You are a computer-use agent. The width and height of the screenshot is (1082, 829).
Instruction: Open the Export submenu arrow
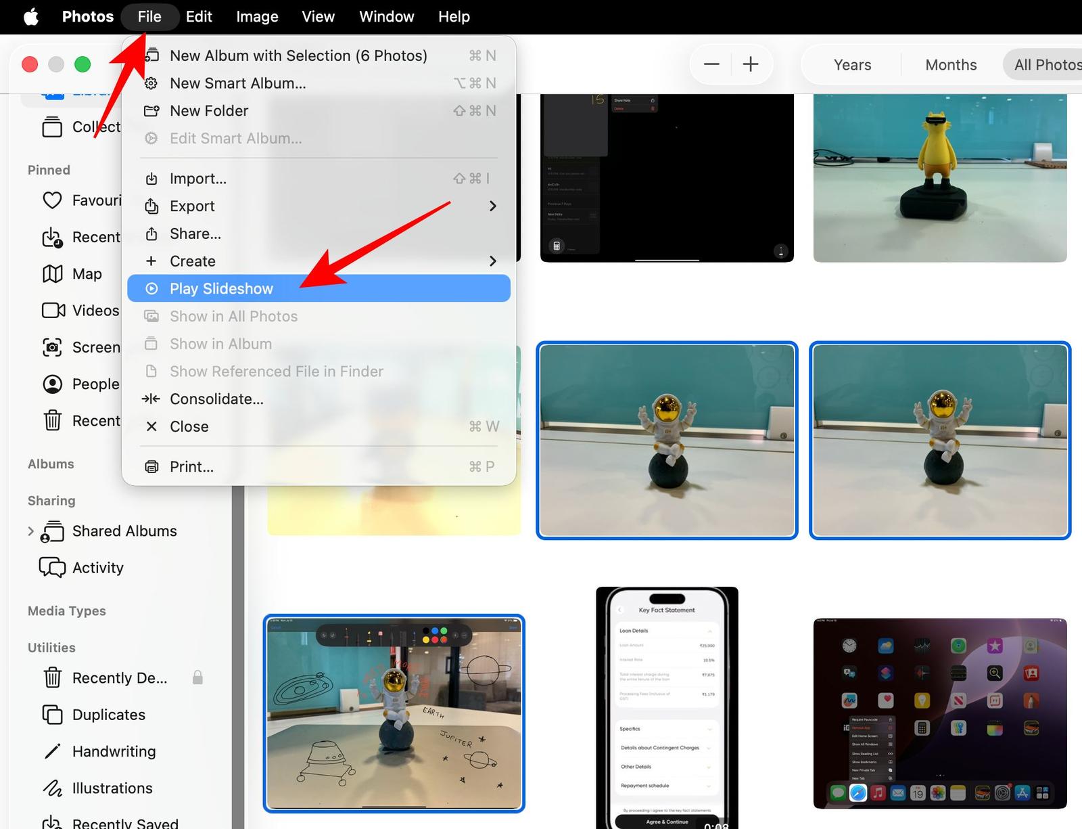point(493,206)
